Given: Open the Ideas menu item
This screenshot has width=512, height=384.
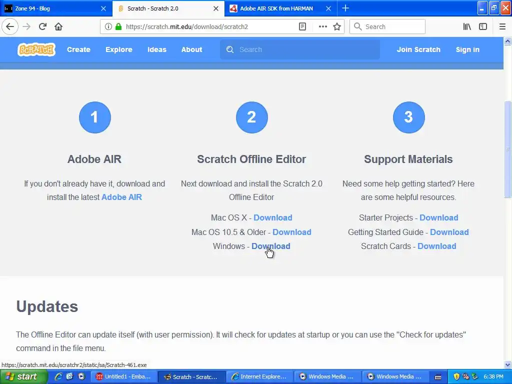Looking at the screenshot, I should pos(157,49).
